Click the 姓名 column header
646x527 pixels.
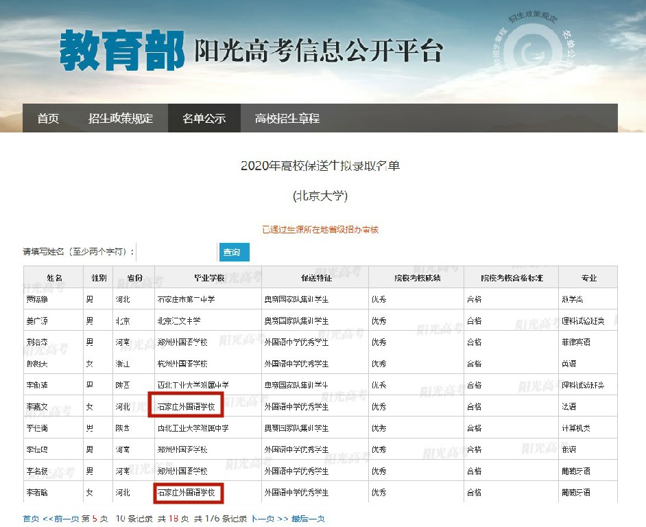54,278
